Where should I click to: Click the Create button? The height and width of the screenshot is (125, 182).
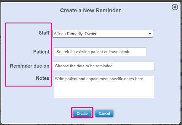pyautogui.click(x=82, y=113)
